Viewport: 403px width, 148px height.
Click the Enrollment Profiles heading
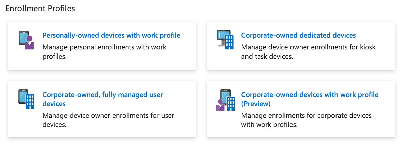pos(40,9)
